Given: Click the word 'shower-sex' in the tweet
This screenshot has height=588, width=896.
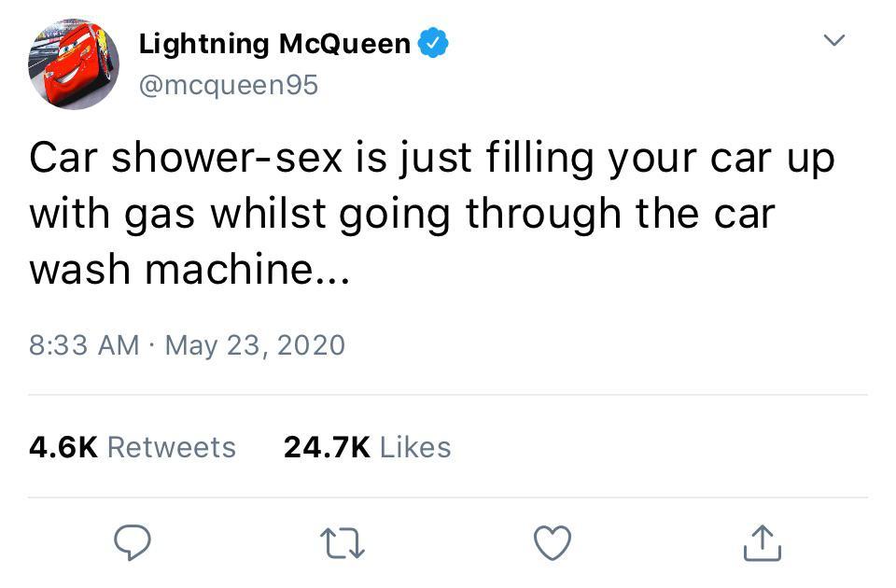Looking at the screenshot, I should point(227,158).
